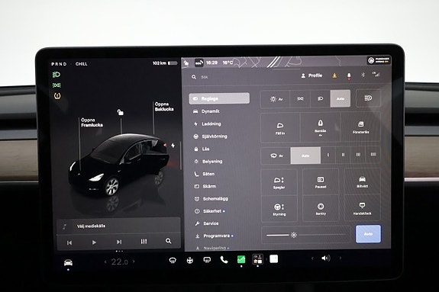Image resolution: width=439 pixels, height=292 pixels.
Task: Tap the Profile button
Action: [x=311, y=75]
